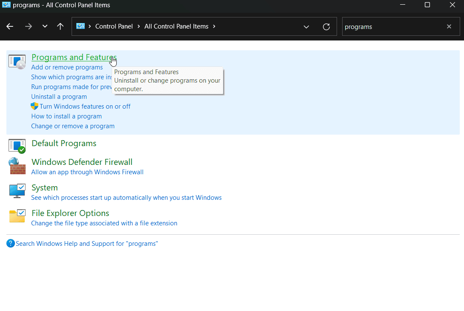The image size is (464, 311).
Task: Click into the programs search field
Action: 392,26
